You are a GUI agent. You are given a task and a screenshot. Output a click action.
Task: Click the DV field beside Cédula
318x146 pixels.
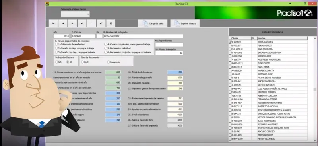click(x=99, y=36)
